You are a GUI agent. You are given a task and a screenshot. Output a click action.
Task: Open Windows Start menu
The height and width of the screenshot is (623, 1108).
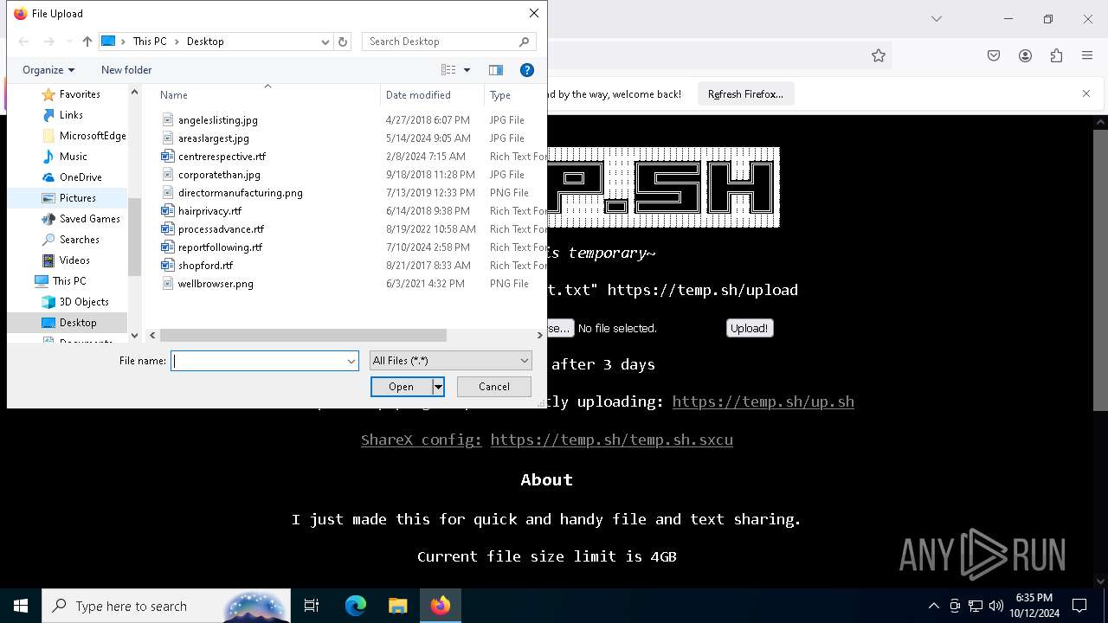tap(21, 606)
